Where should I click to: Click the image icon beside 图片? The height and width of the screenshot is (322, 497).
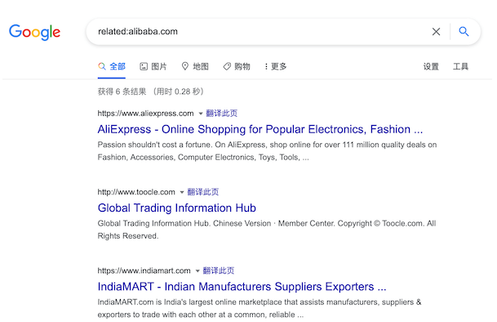(x=144, y=66)
